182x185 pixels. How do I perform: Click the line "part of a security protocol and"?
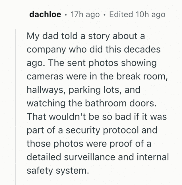[92, 130]
